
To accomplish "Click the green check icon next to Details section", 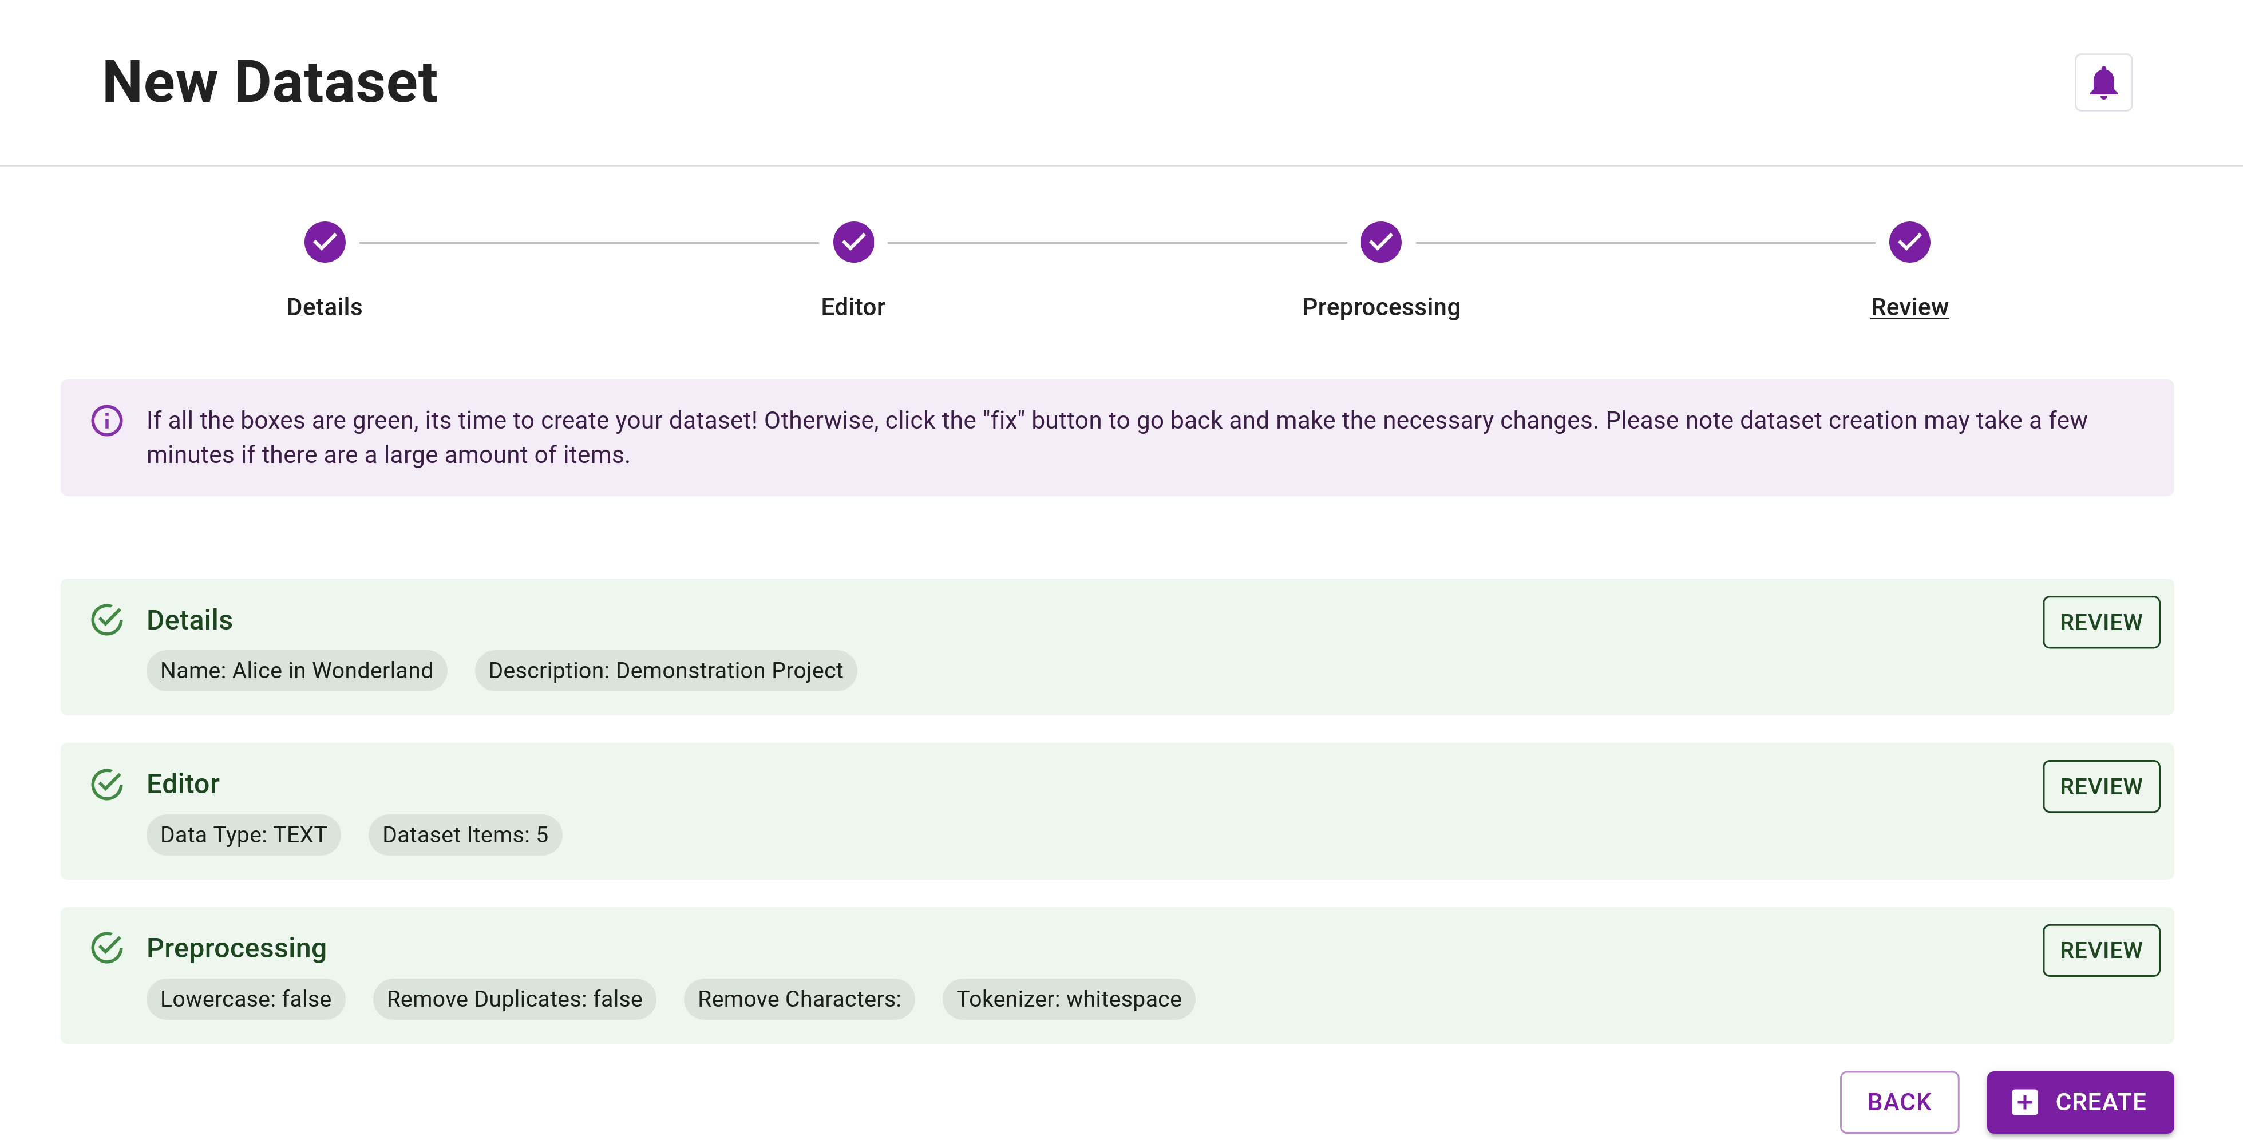I will (108, 619).
